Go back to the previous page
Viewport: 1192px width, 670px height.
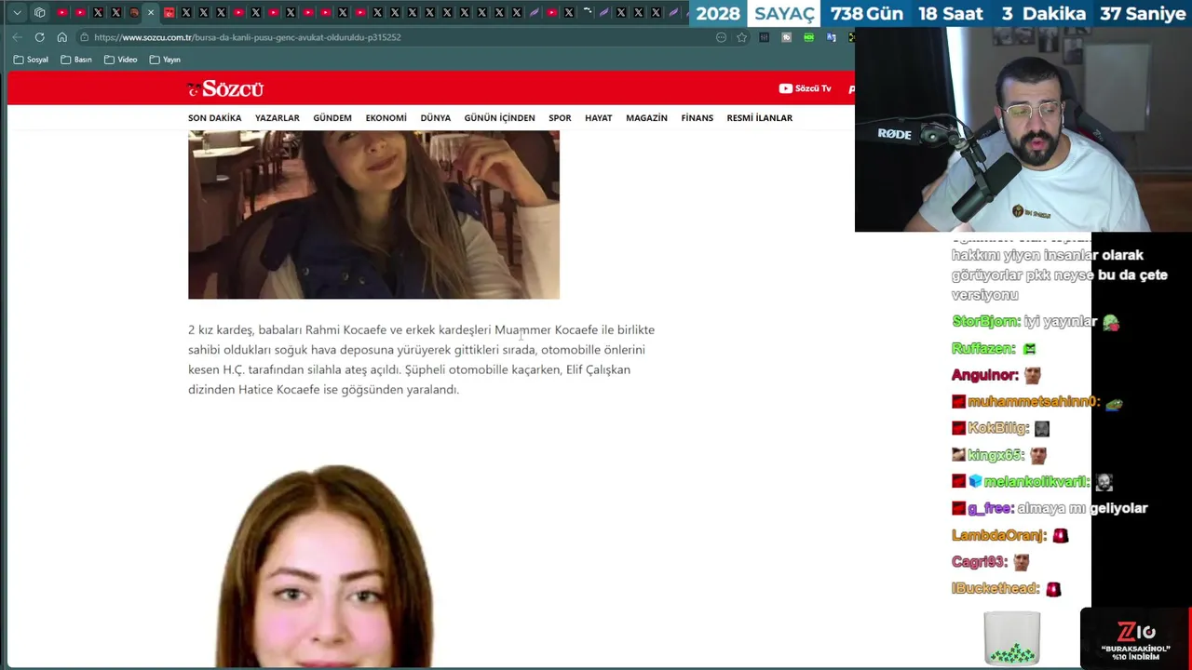pyautogui.click(x=17, y=37)
